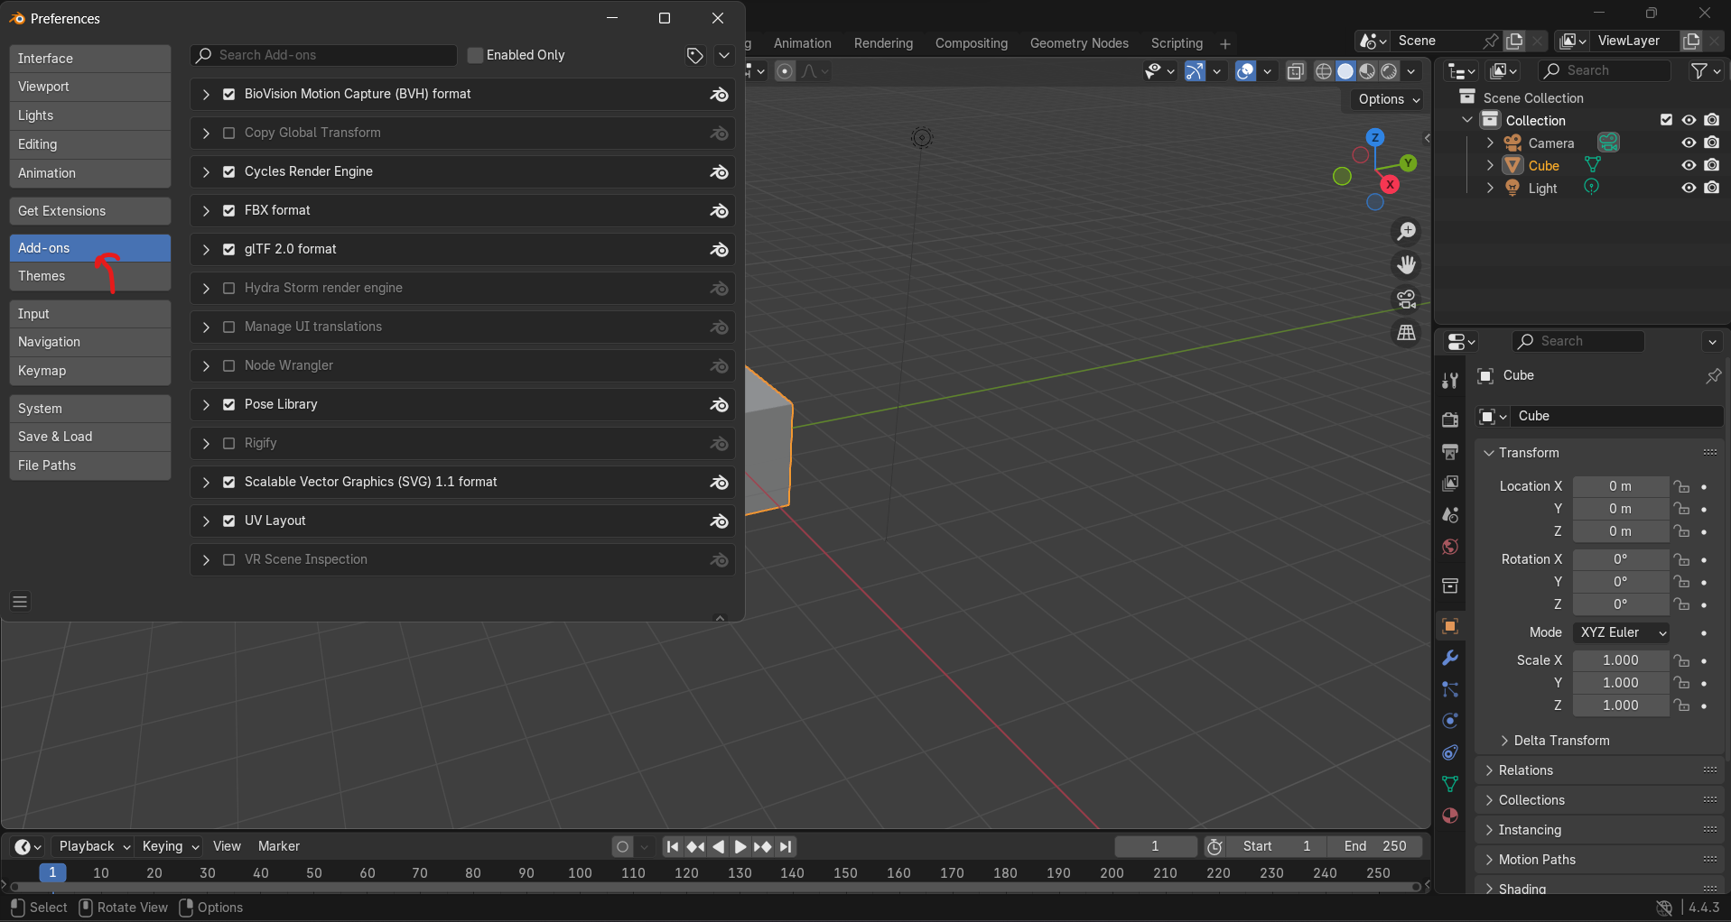Screen dimensions: 1731x922
Task: Click the frame 1 marker on timeline
Action: click(x=52, y=872)
